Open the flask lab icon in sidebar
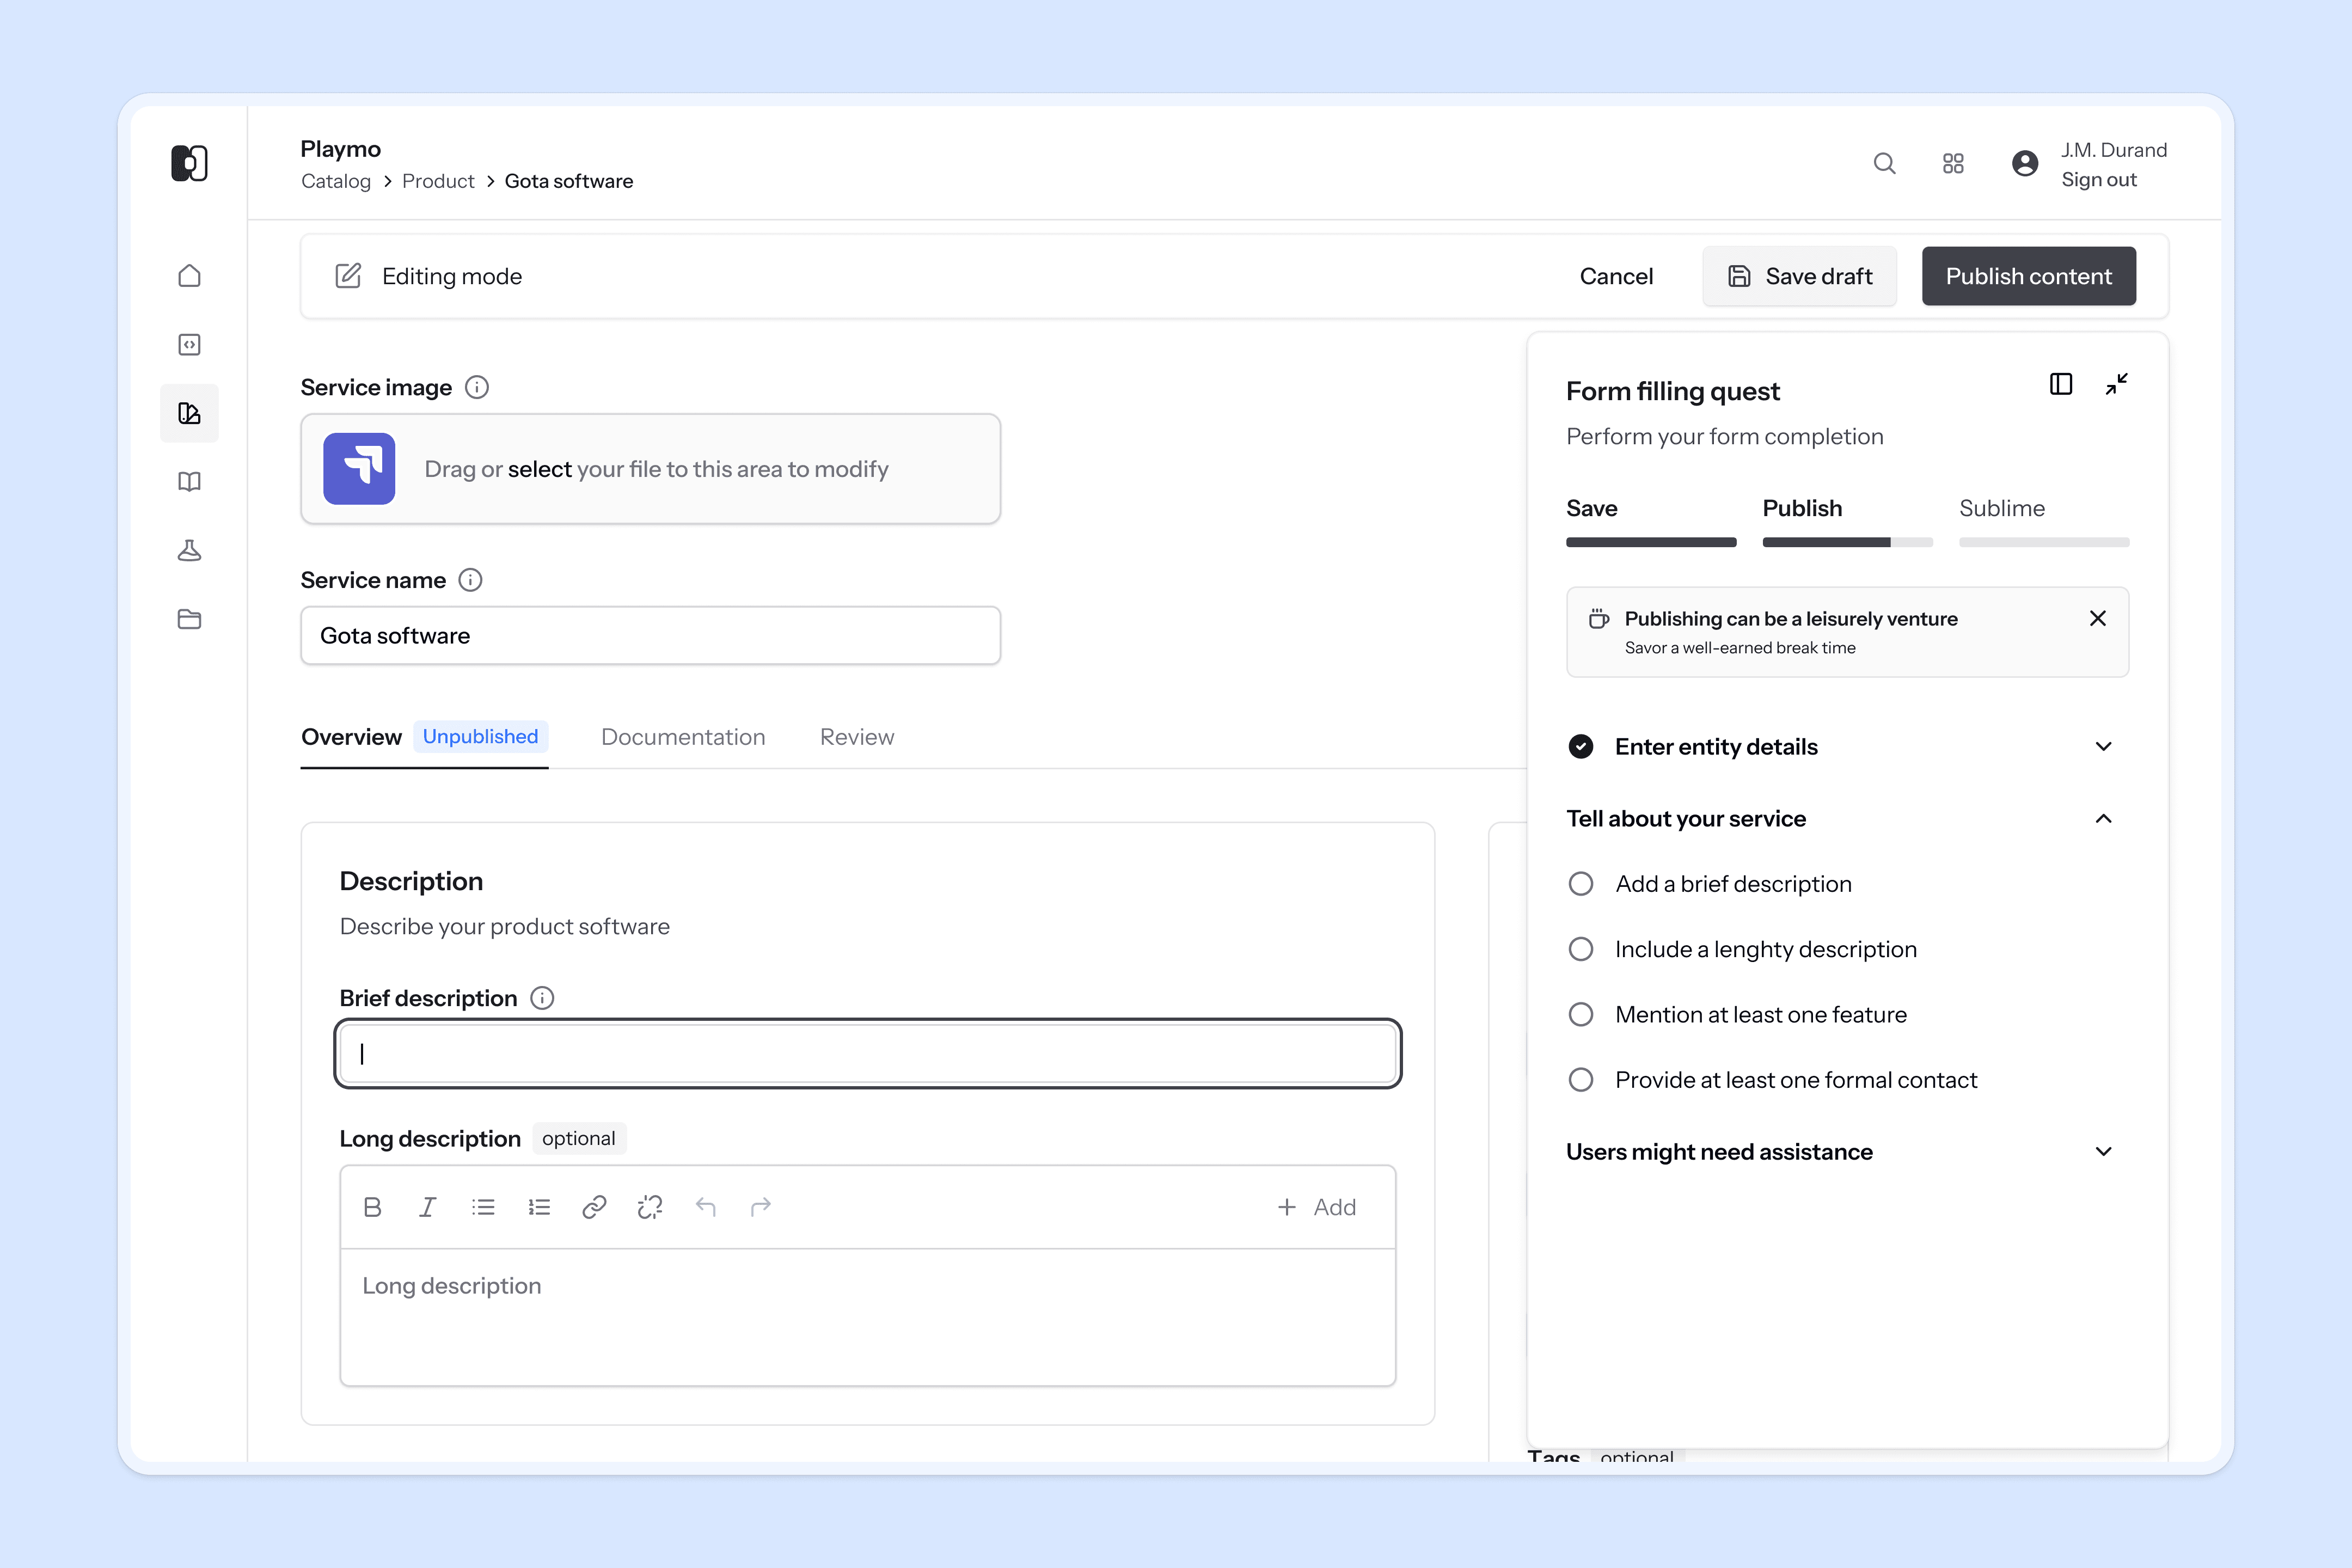This screenshot has width=2352, height=1568. [x=189, y=550]
